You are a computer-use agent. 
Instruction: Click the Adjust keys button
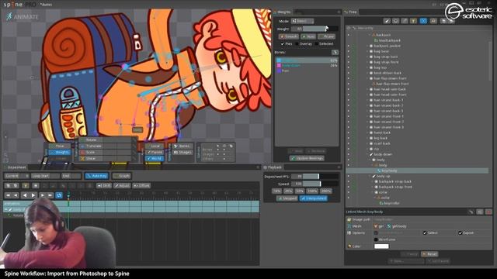pyautogui.click(x=122, y=186)
